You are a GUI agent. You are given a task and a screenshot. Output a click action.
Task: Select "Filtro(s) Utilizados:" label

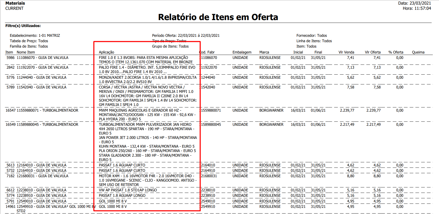point(23,26)
